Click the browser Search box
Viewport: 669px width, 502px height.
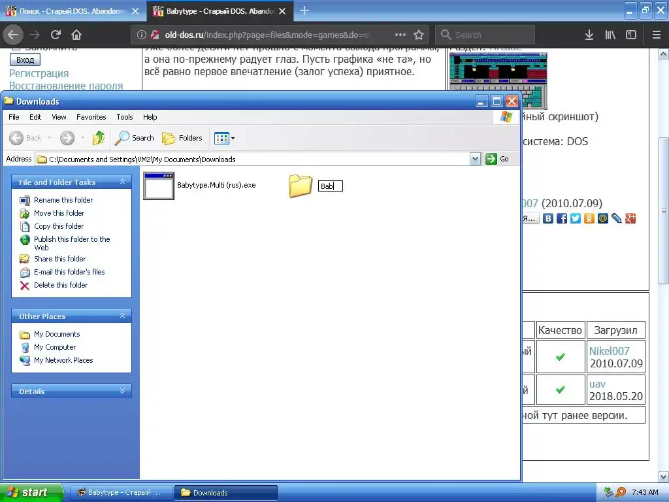(x=485, y=35)
